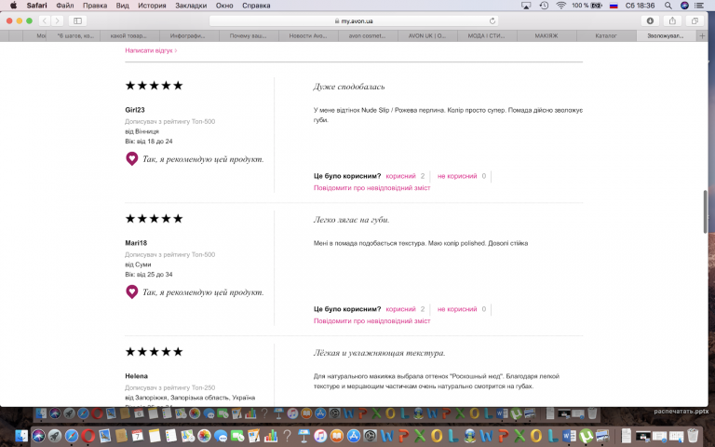Switch to the МАКІЯЖ tab

(x=546, y=36)
